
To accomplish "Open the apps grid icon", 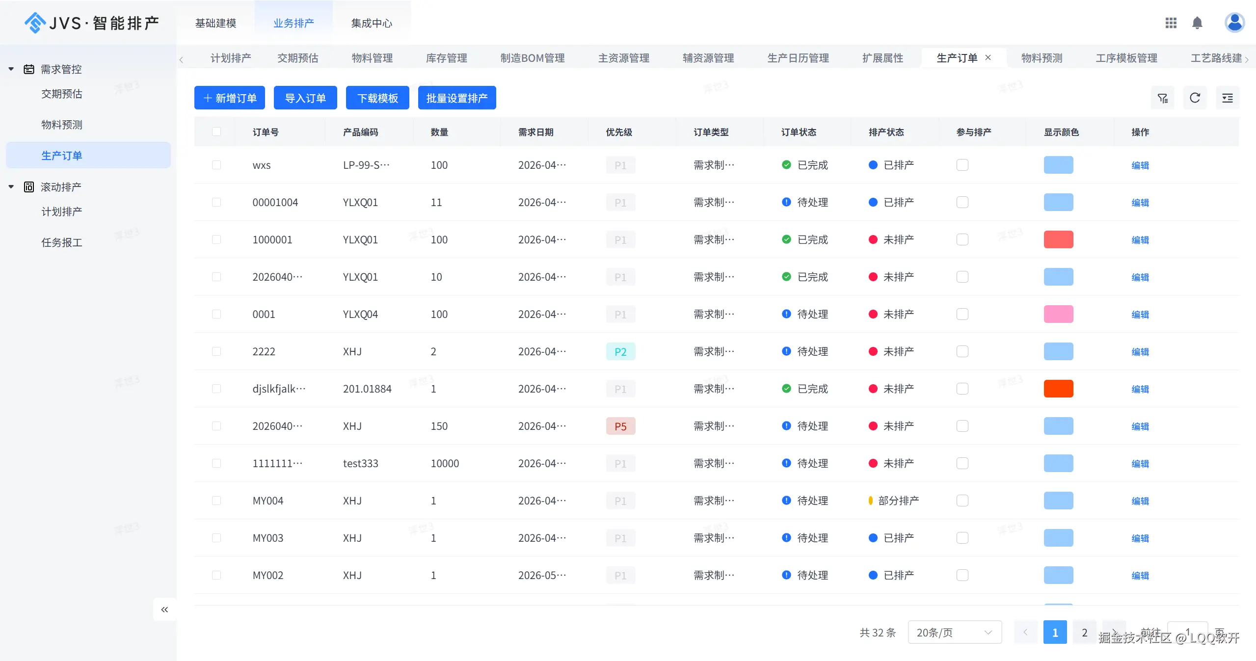I will click(1171, 23).
